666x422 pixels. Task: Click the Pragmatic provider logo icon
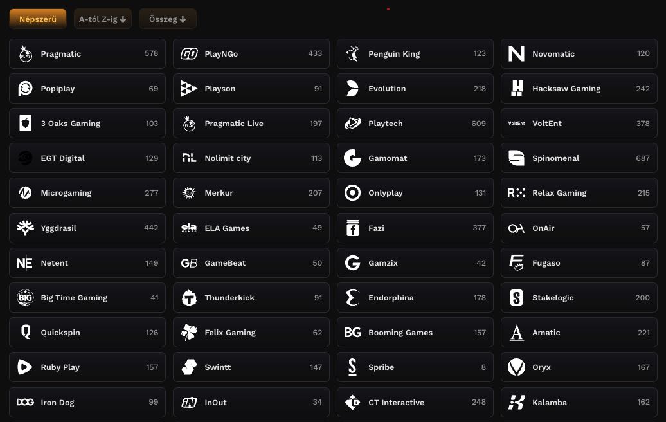(x=26, y=54)
